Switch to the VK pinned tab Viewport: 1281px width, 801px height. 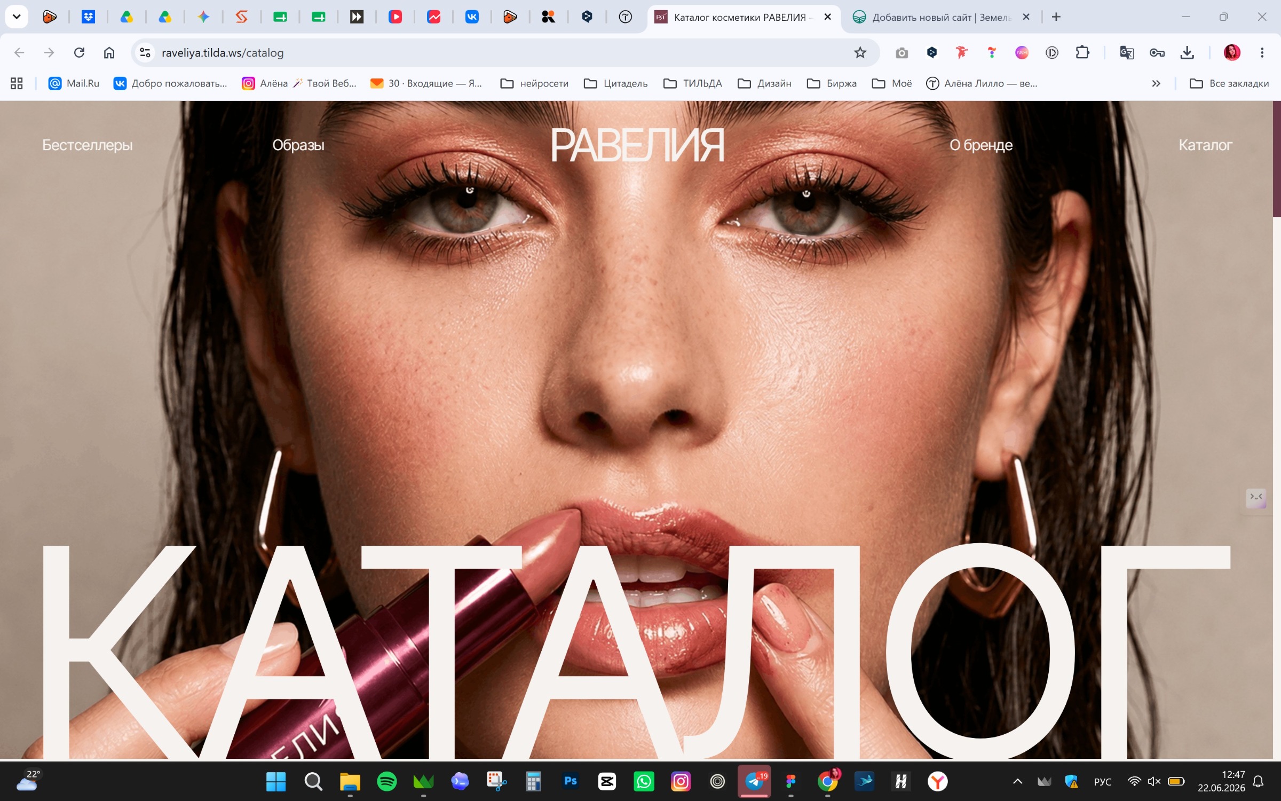coord(472,17)
